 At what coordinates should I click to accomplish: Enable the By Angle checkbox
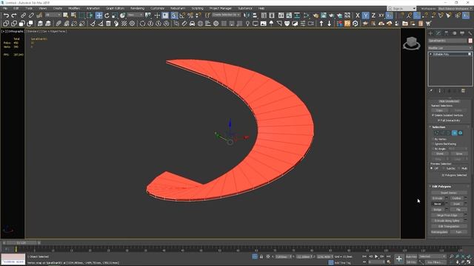(x=433, y=149)
